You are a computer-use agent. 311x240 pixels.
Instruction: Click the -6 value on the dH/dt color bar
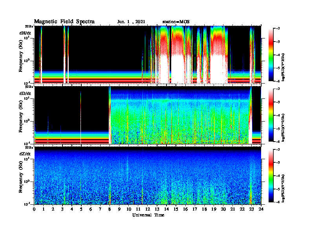278,81
